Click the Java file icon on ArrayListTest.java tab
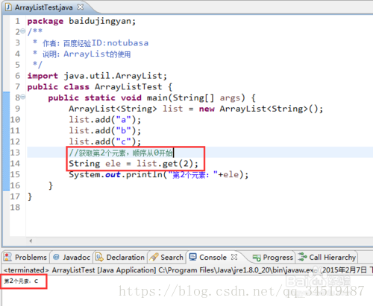The height and width of the screenshot is (306, 373). (x=8, y=7)
